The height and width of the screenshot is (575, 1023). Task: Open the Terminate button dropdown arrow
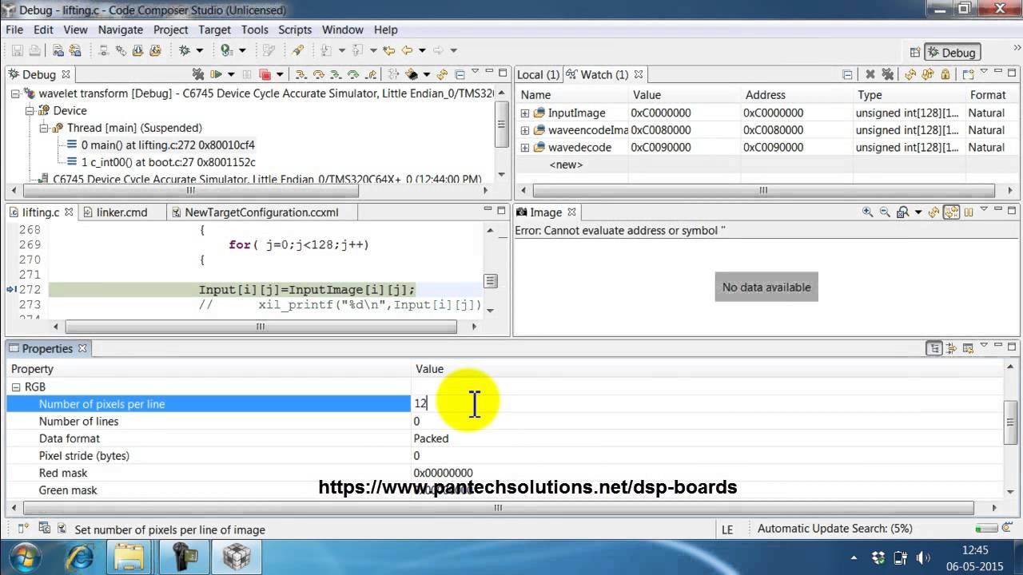point(280,74)
